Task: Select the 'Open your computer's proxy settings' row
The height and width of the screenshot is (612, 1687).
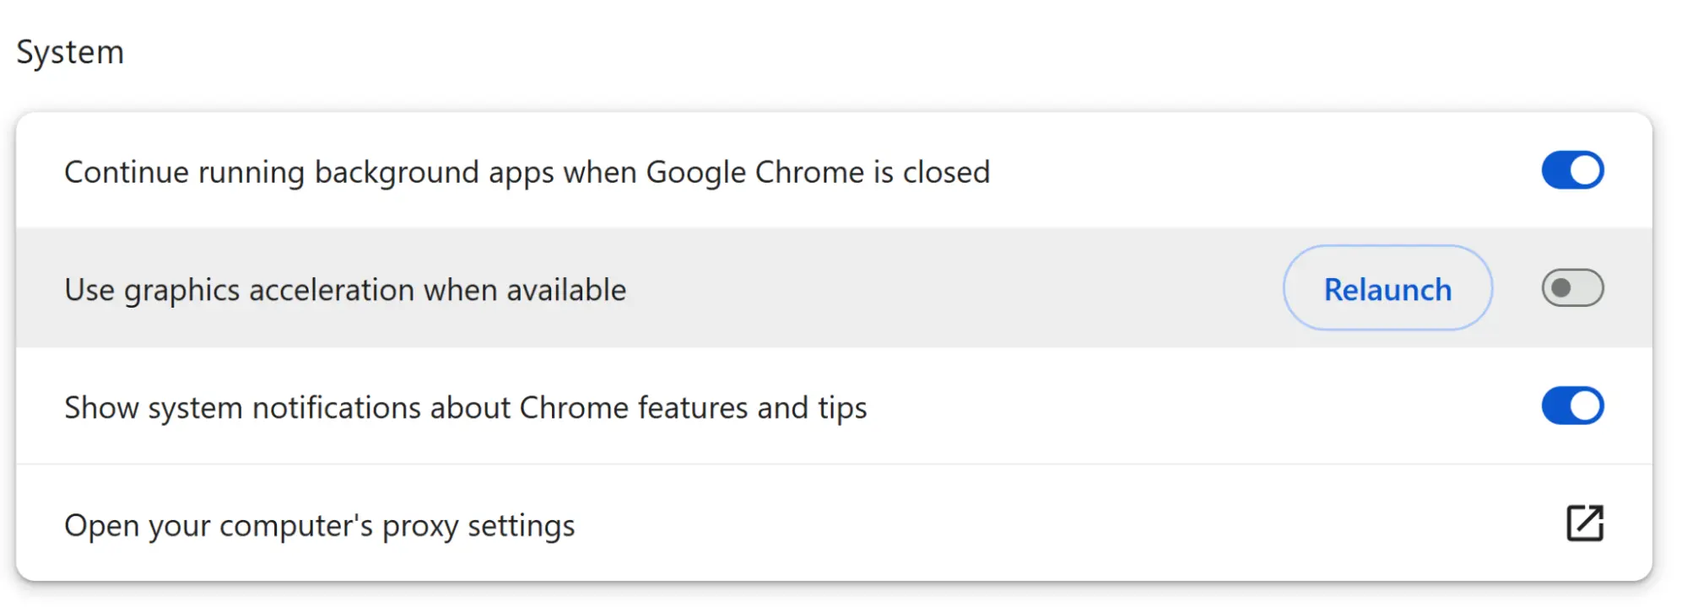Action: (834, 523)
